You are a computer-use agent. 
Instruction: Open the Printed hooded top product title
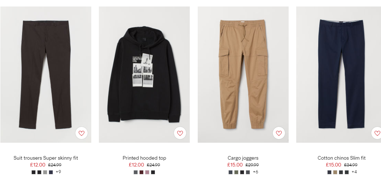pyautogui.click(x=144, y=158)
